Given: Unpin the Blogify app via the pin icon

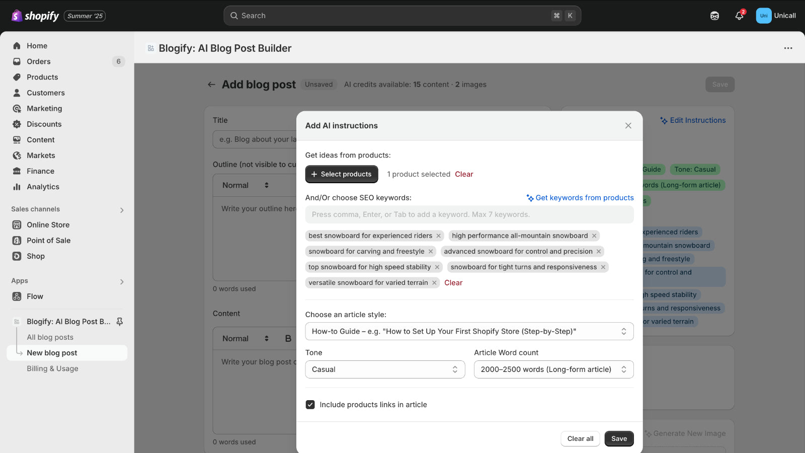Looking at the screenshot, I should tap(119, 321).
